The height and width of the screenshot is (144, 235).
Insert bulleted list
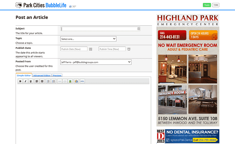tap(48, 81)
